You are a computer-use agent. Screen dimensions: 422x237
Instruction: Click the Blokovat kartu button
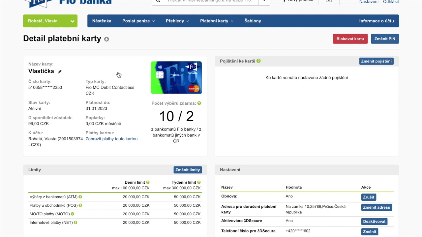coord(350,39)
